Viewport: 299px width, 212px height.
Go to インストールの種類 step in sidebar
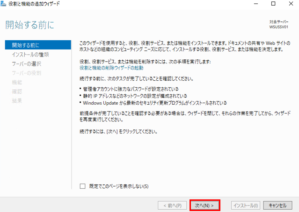(30, 55)
